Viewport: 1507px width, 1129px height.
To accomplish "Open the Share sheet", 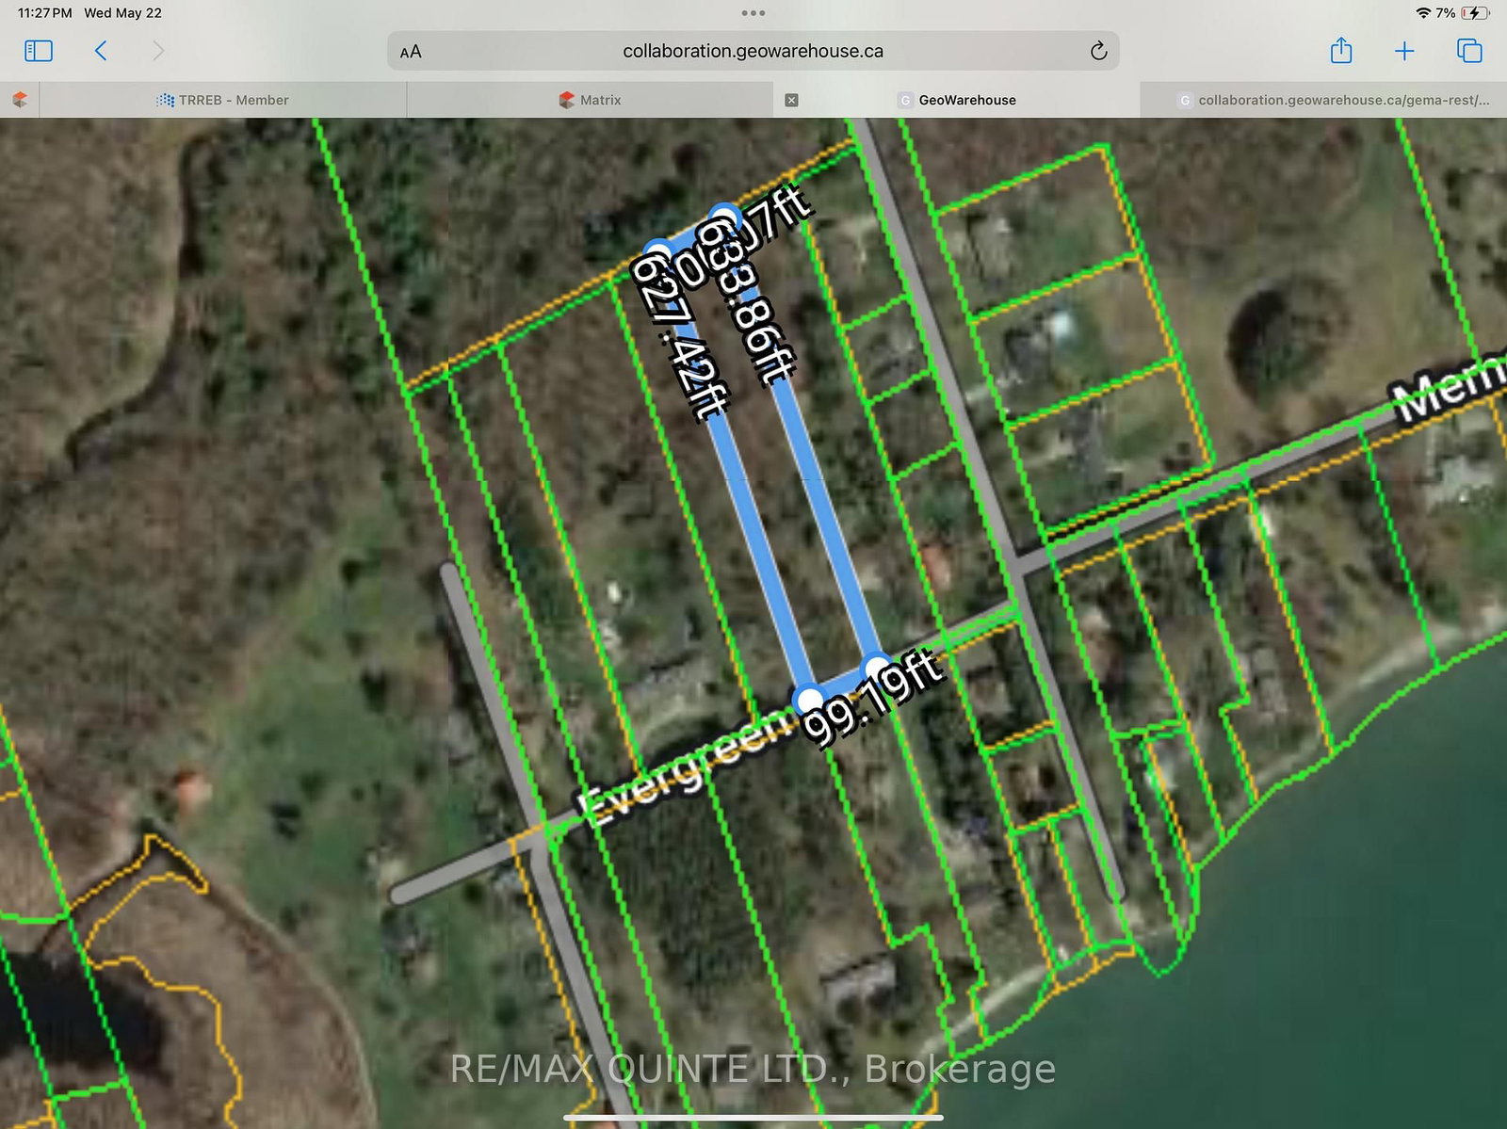I will click(1341, 51).
